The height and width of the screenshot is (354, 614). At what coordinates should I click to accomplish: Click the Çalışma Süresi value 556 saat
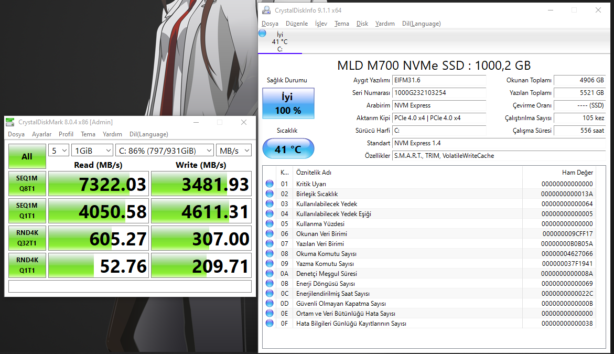pos(579,131)
